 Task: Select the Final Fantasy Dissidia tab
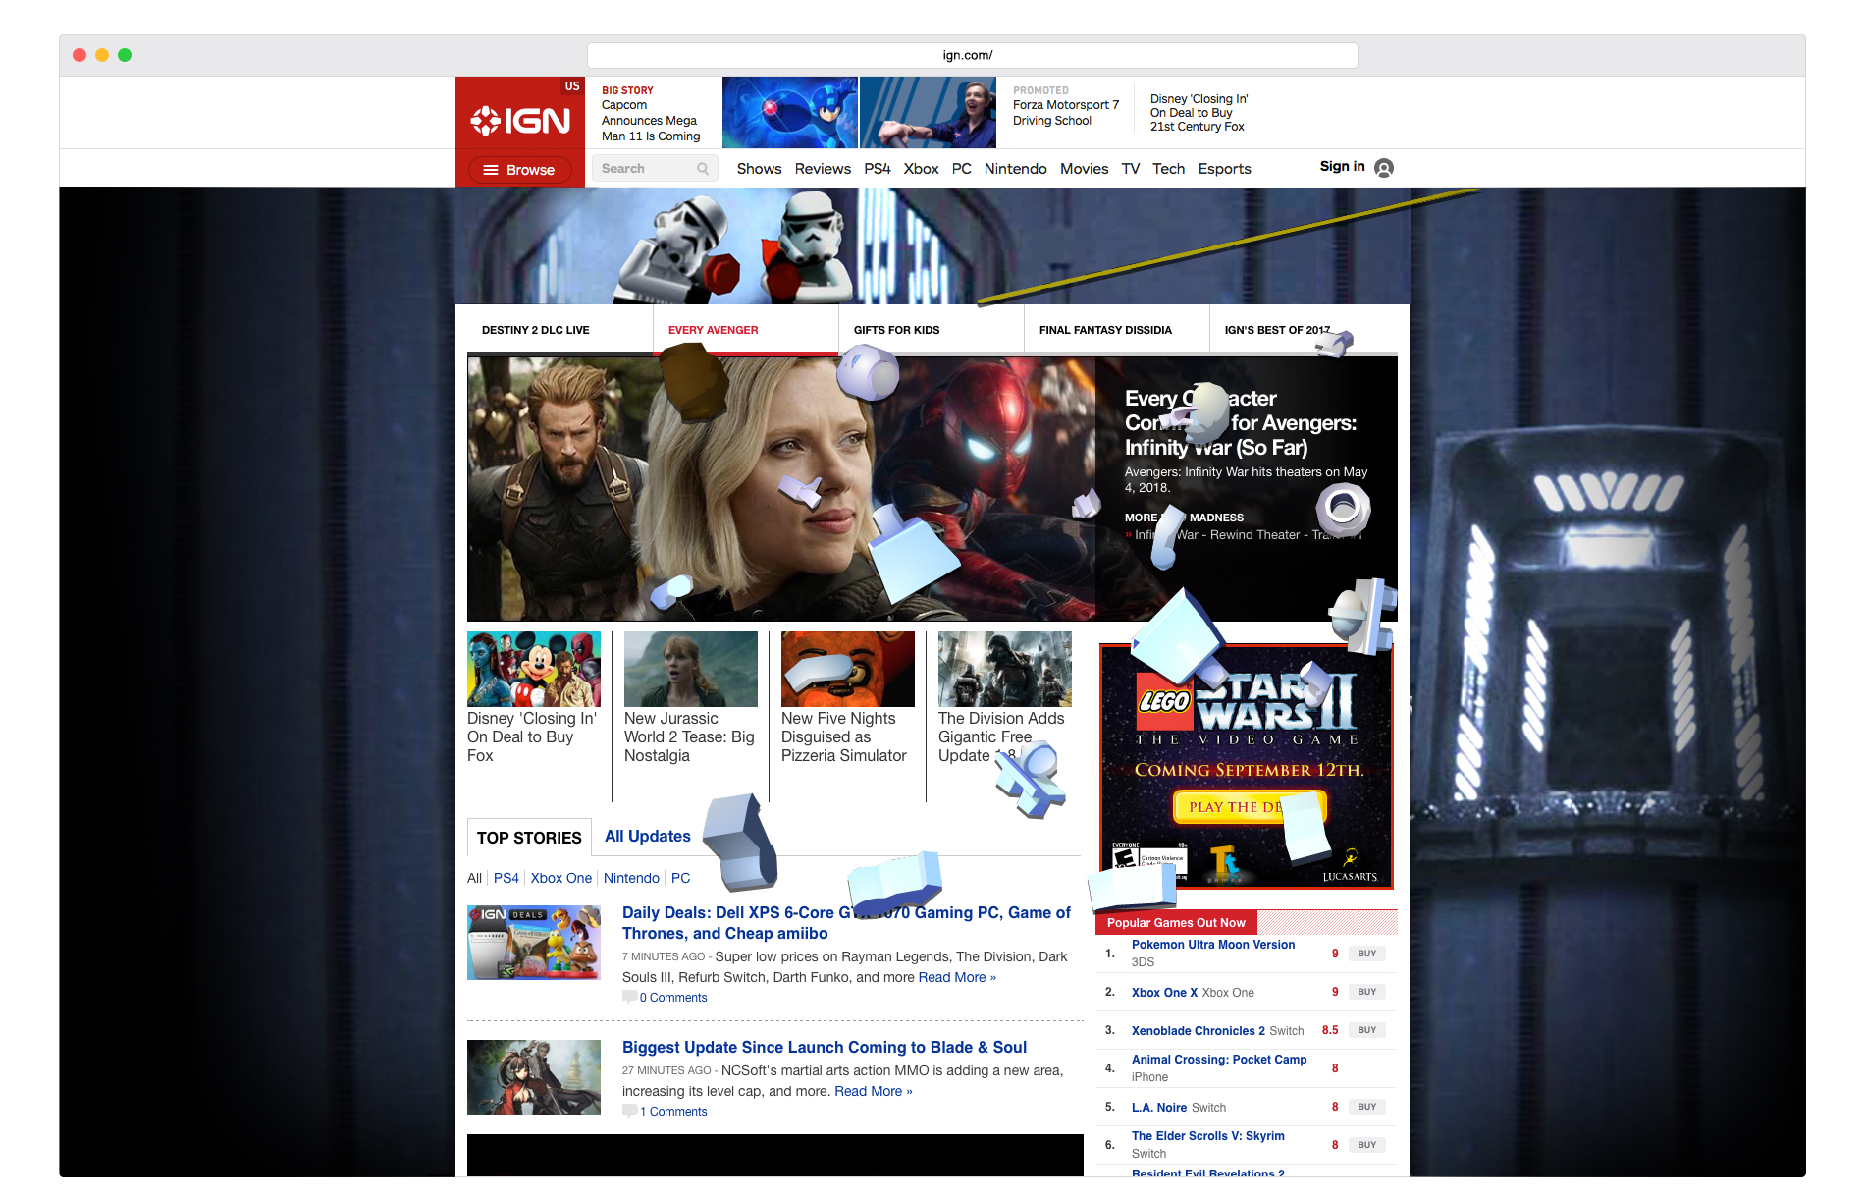1105,330
